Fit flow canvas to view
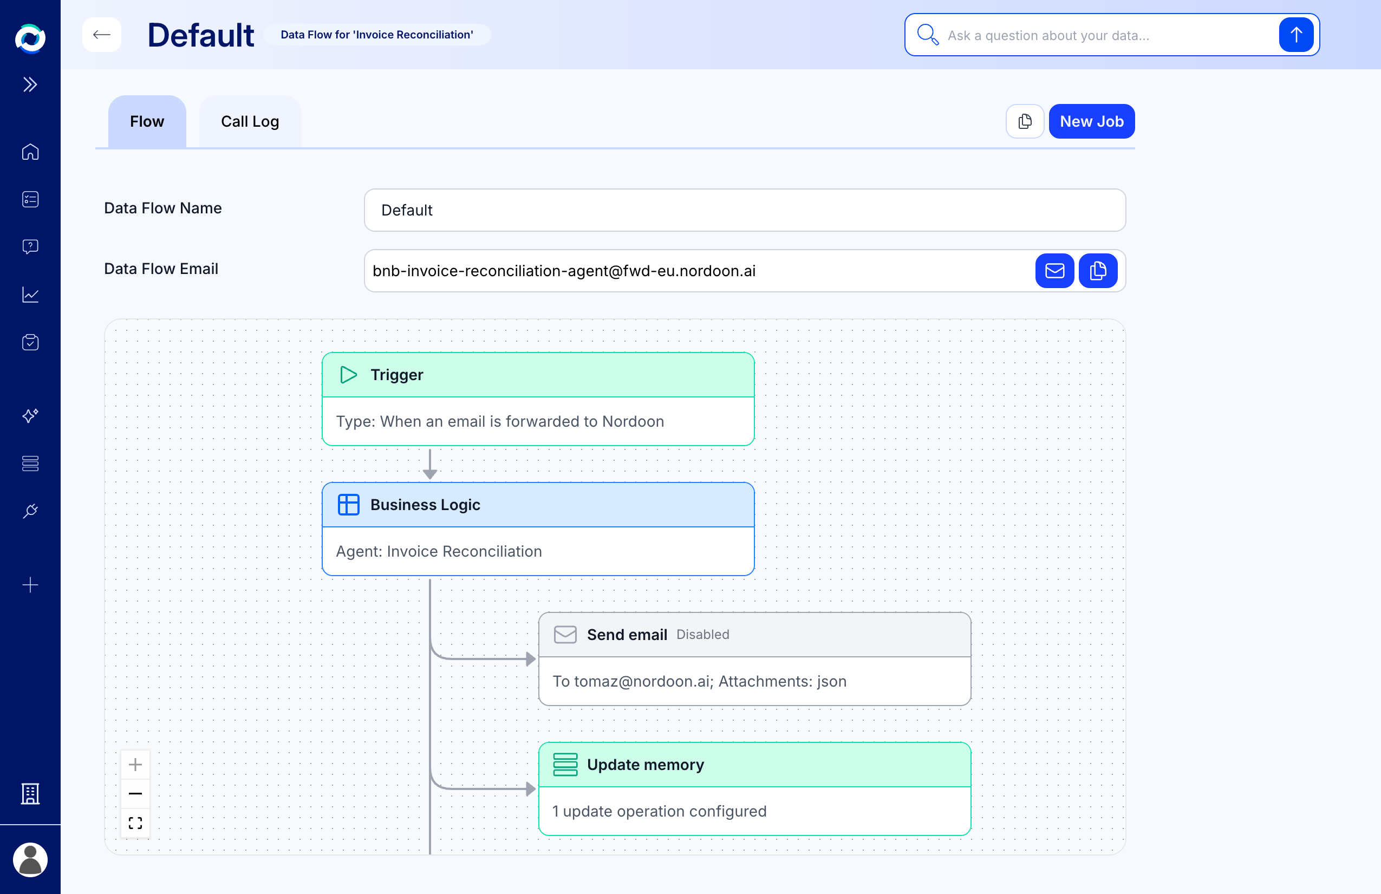Screen dimensions: 1381x894 (x=135, y=823)
